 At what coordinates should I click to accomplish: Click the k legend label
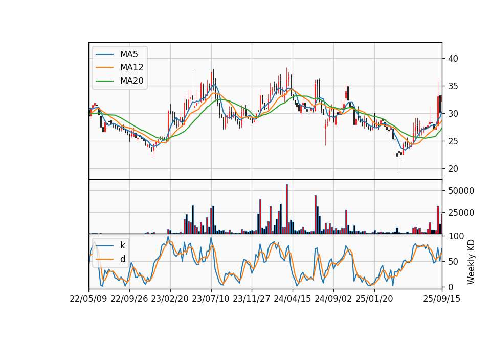click(x=122, y=245)
